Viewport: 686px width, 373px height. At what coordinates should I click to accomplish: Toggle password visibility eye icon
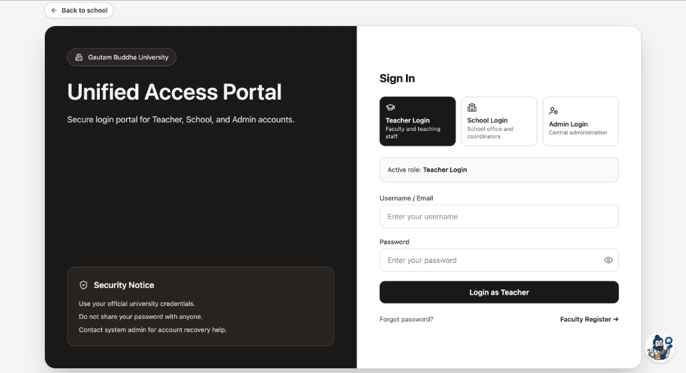pos(608,260)
